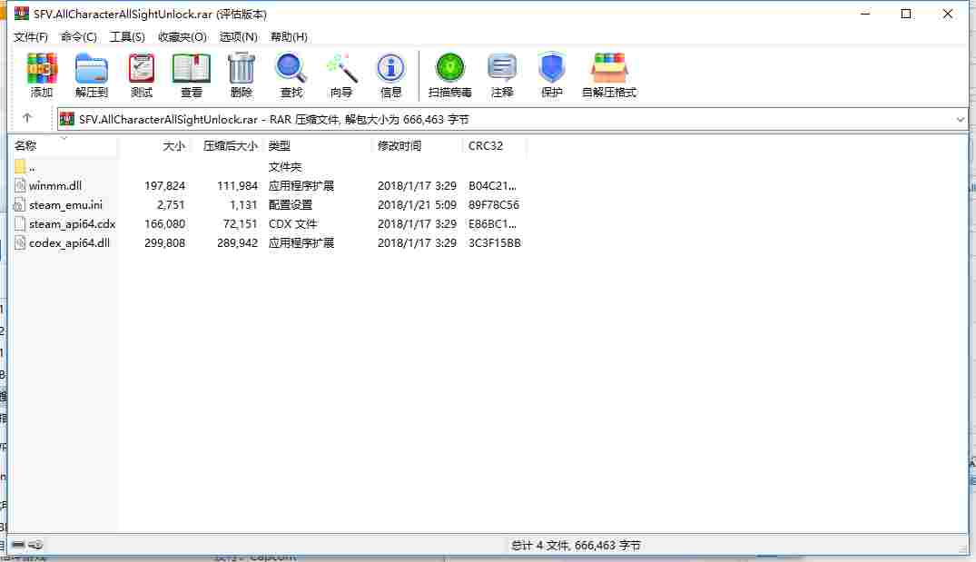
Task: Click the date 2018/1/21 5:09
Action: (417, 205)
